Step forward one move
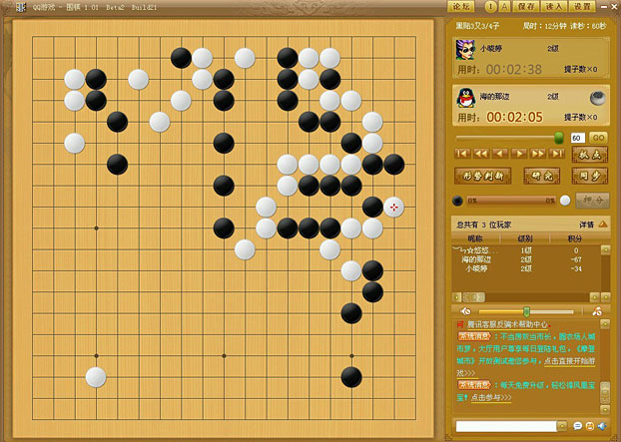Viewport: 621px width, 442px height. click(521, 154)
